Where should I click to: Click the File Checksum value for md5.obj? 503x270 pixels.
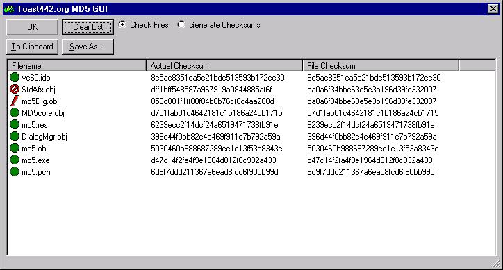(x=373, y=149)
